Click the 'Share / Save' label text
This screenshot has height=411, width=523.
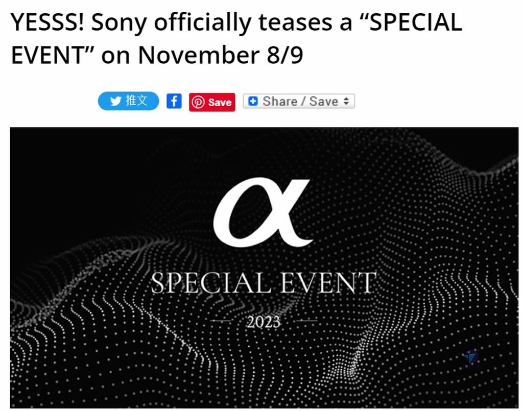coord(300,101)
